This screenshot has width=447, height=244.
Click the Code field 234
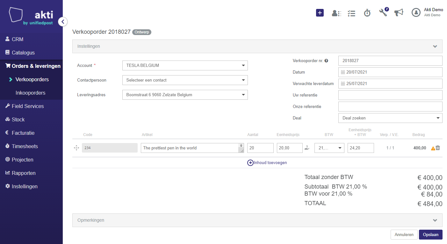pos(110,148)
